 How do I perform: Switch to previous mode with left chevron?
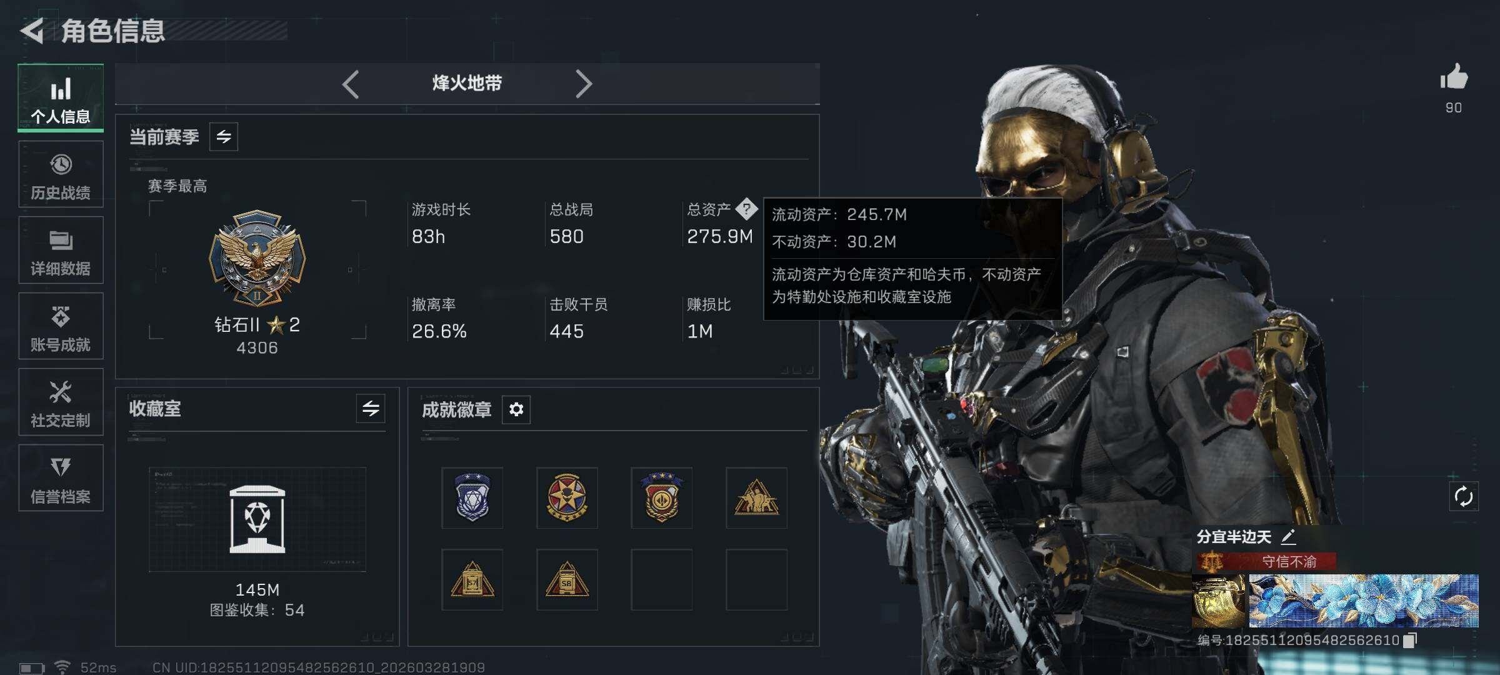pyautogui.click(x=351, y=84)
